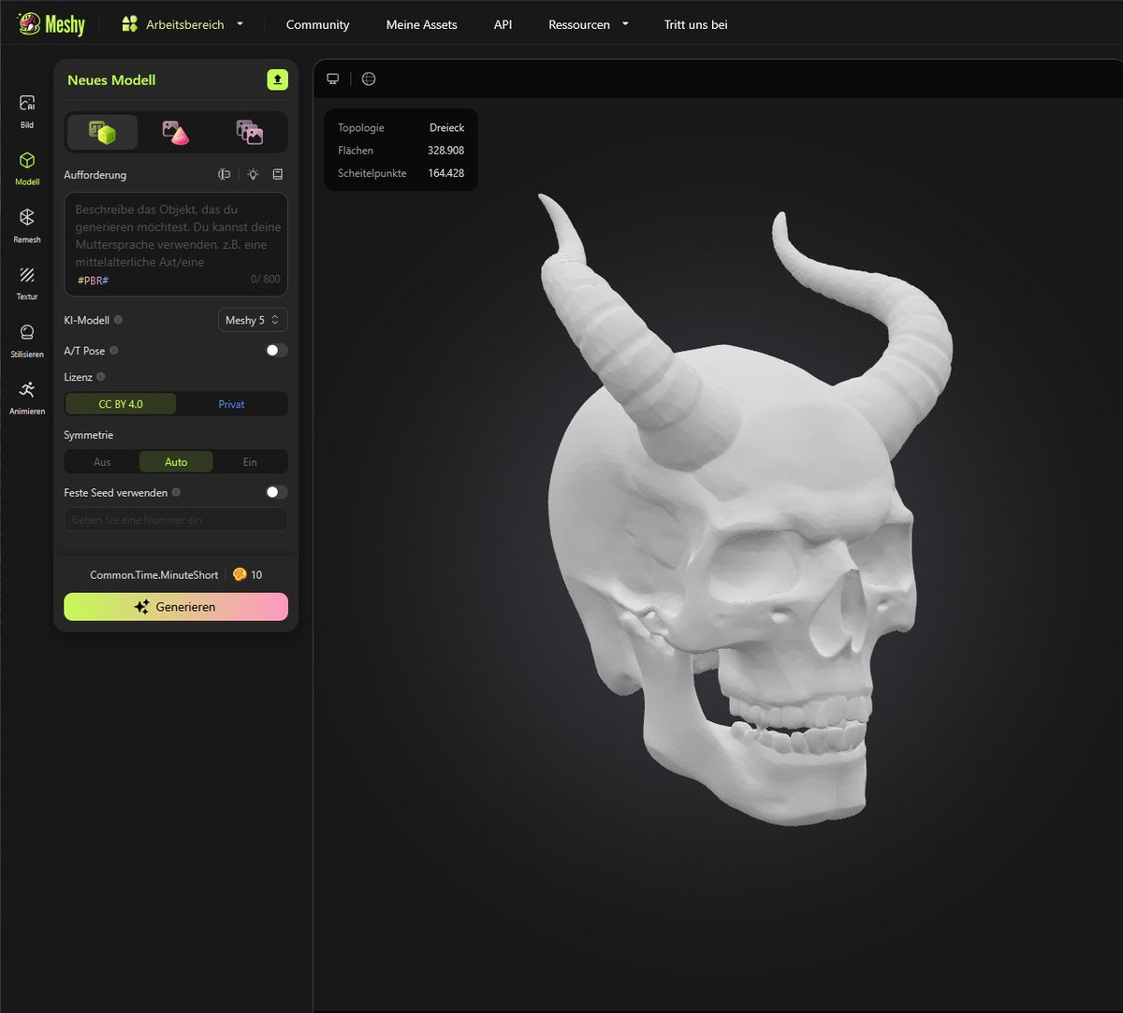Enable the A/T Pose switch
The image size is (1123, 1013).
click(x=276, y=350)
